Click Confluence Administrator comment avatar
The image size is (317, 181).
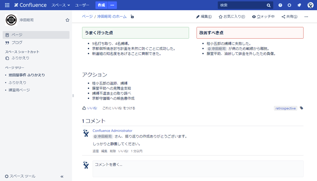[86, 133]
